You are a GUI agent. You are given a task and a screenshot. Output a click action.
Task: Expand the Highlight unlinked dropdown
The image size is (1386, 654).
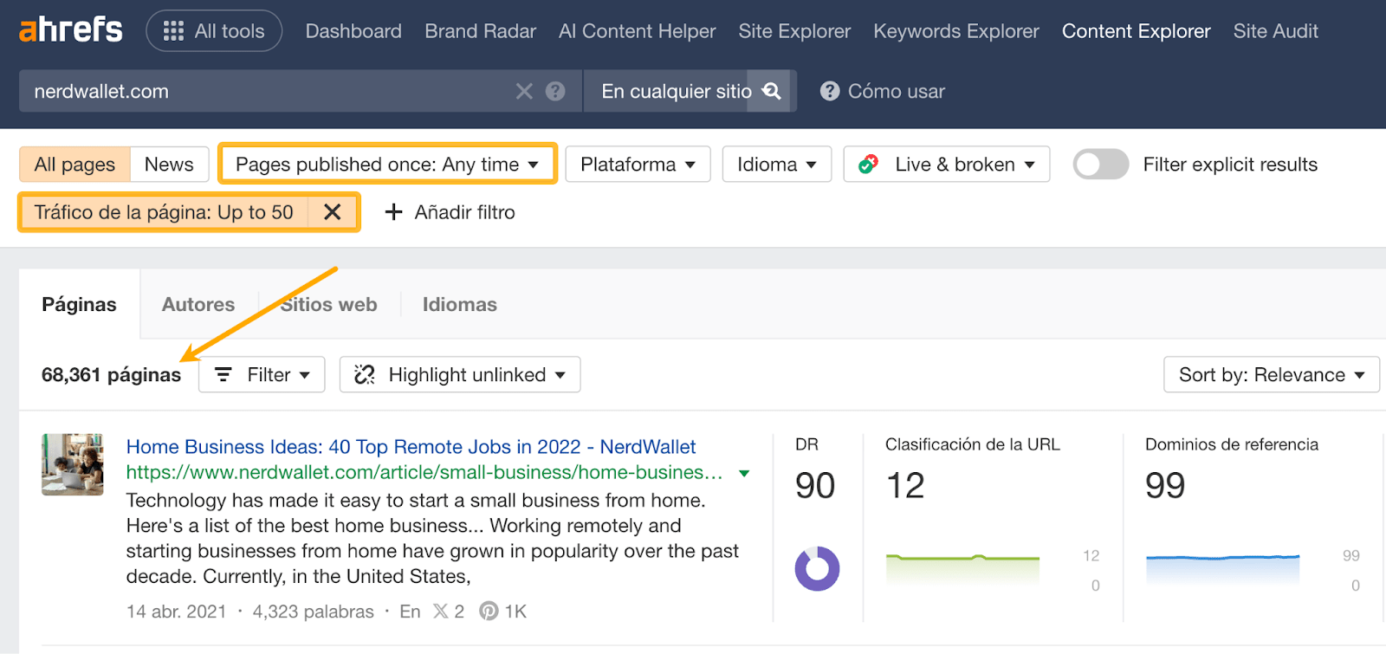point(460,374)
